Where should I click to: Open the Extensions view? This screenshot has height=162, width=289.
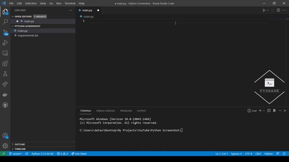[x=5, y=63]
